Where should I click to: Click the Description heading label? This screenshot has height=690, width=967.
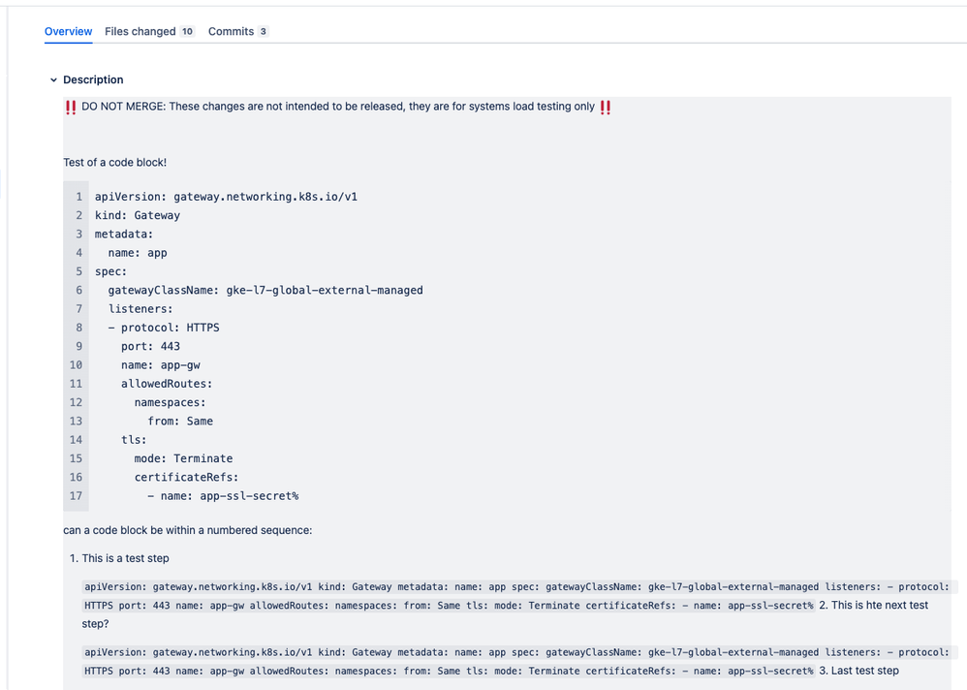[x=94, y=79]
